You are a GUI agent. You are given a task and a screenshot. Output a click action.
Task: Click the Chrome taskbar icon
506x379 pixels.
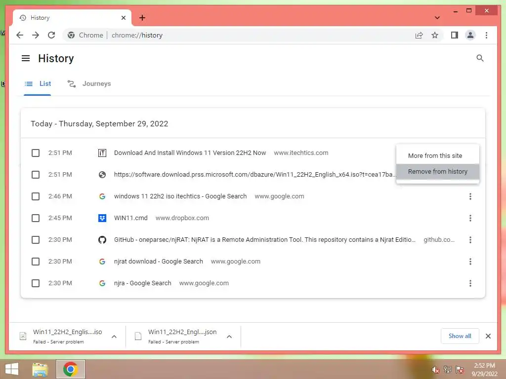pos(70,369)
